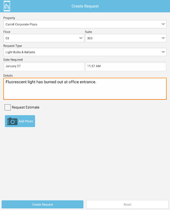
Task: Click the Create Request header title
Action: pos(85,6)
